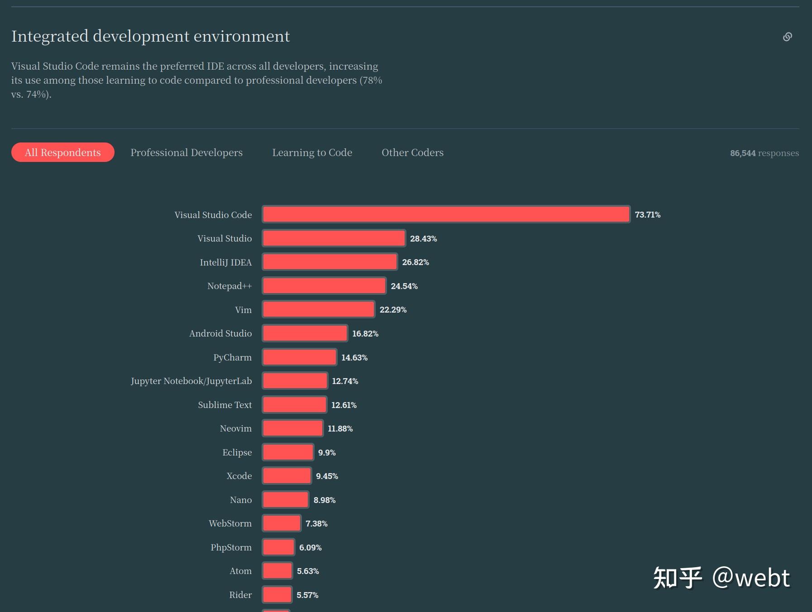Click the 22.29% value

pos(393,310)
